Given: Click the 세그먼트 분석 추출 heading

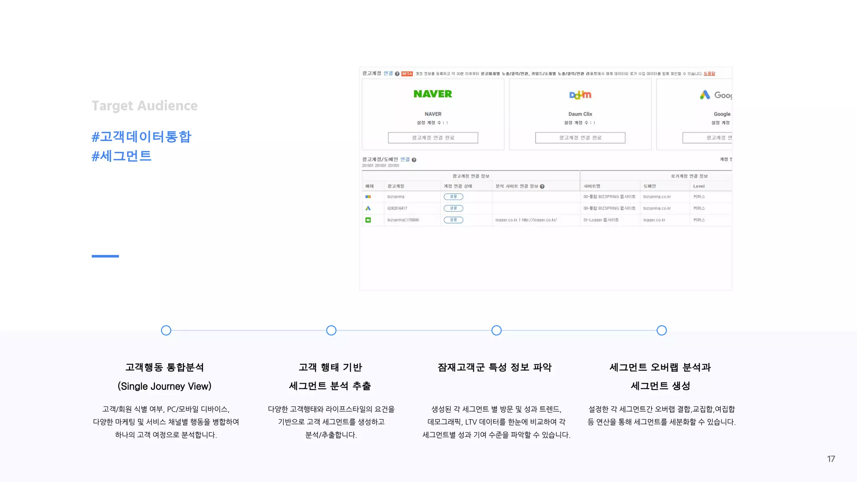Looking at the screenshot, I should (x=330, y=386).
